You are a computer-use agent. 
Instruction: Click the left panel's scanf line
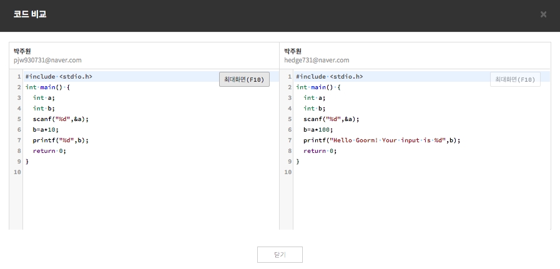point(61,119)
